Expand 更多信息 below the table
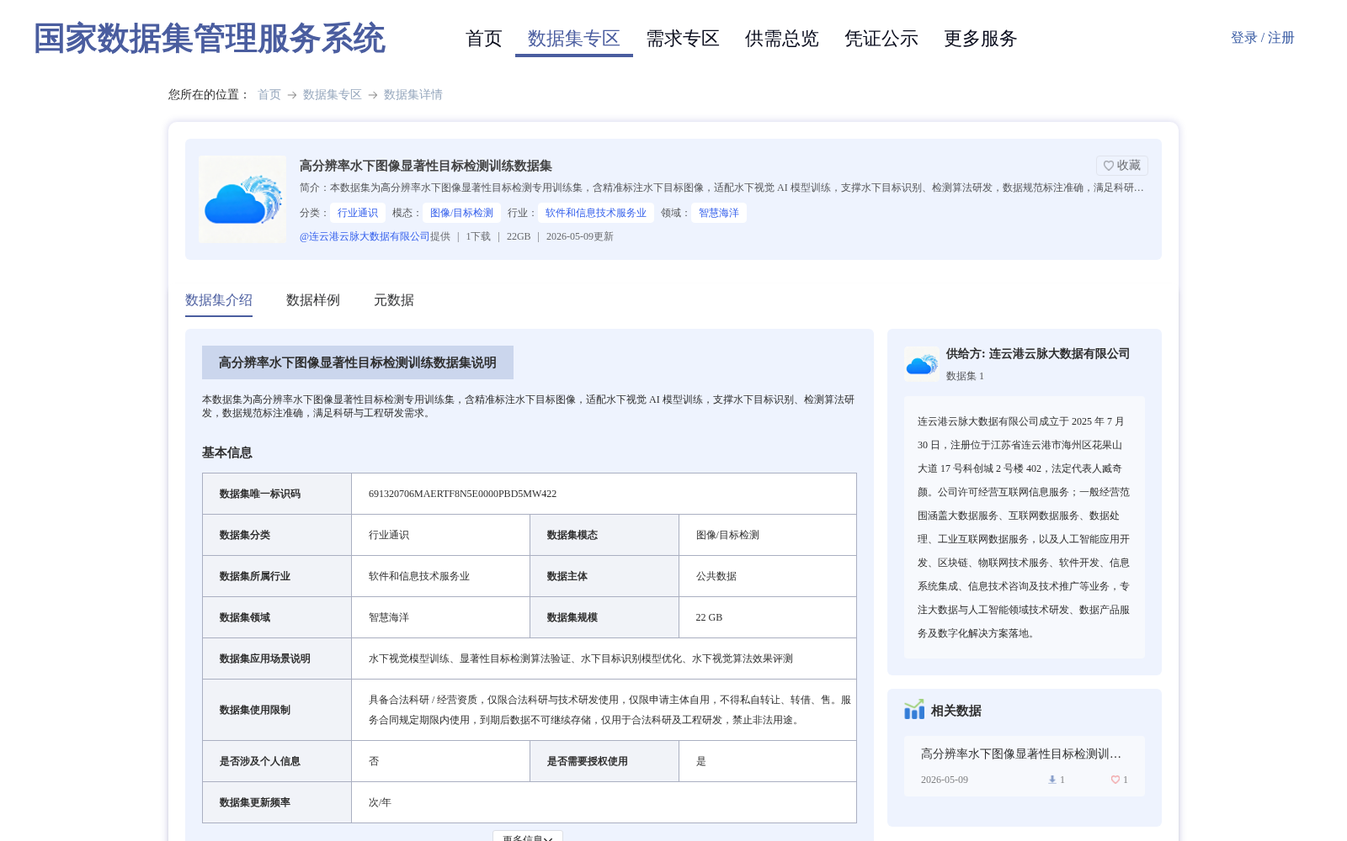1347x841 pixels. click(528, 837)
